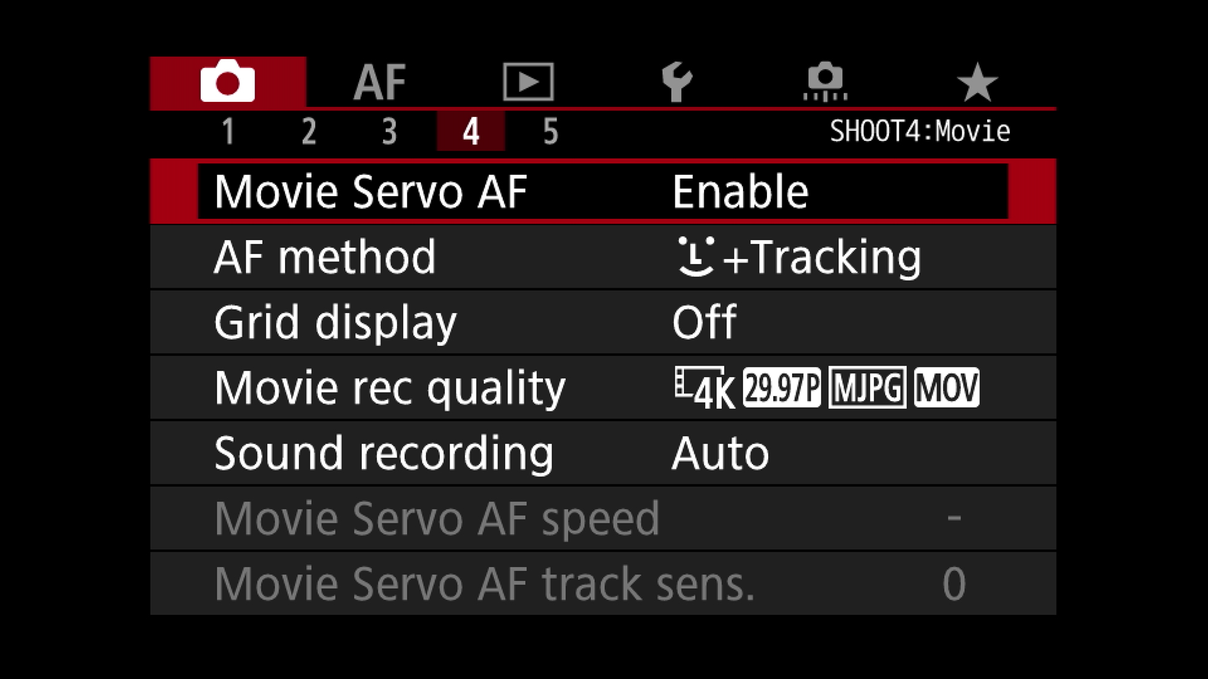This screenshot has width=1208, height=679.
Task: Go to shooting page 3
Action: click(x=389, y=132)
